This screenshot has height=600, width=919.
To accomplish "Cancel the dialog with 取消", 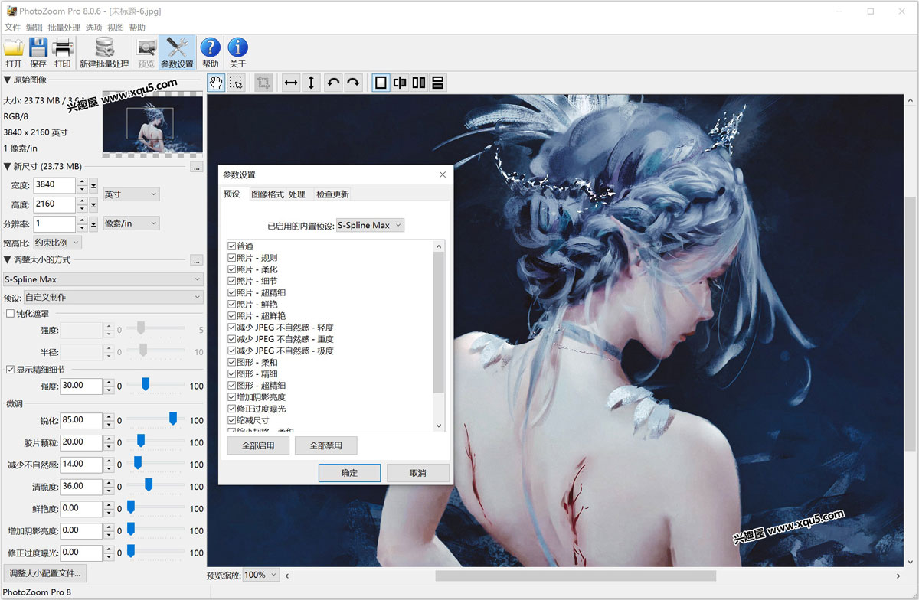I will (x=417, y=472).
